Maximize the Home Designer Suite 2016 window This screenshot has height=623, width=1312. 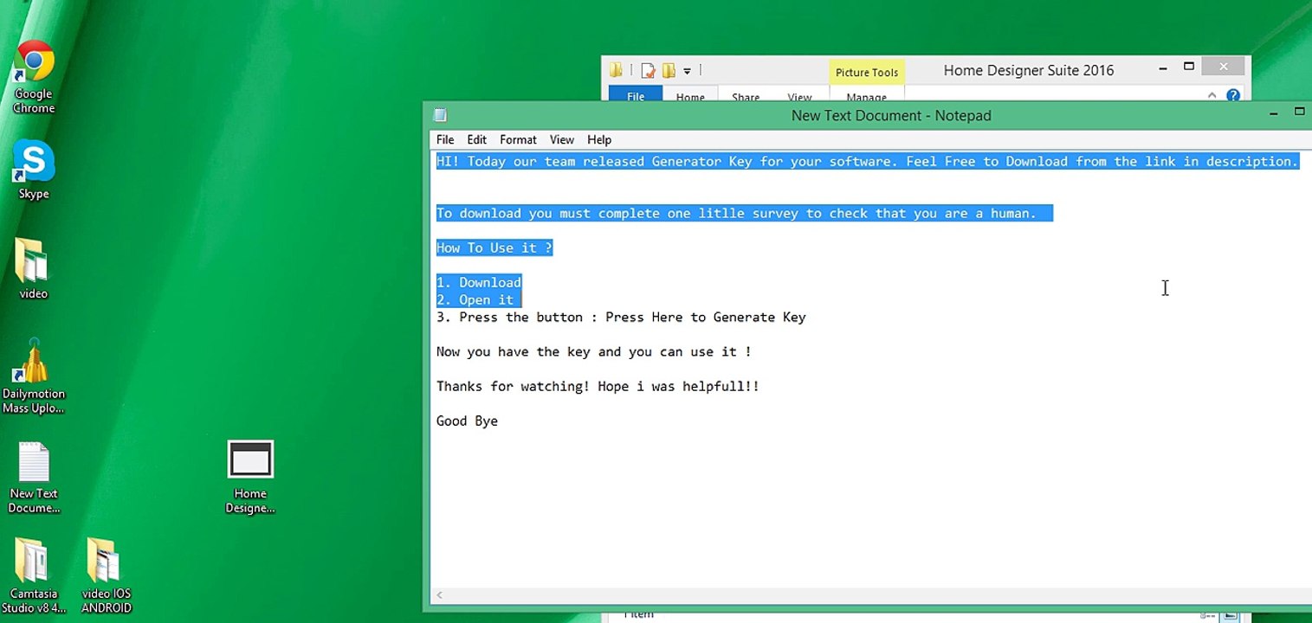1189,67
